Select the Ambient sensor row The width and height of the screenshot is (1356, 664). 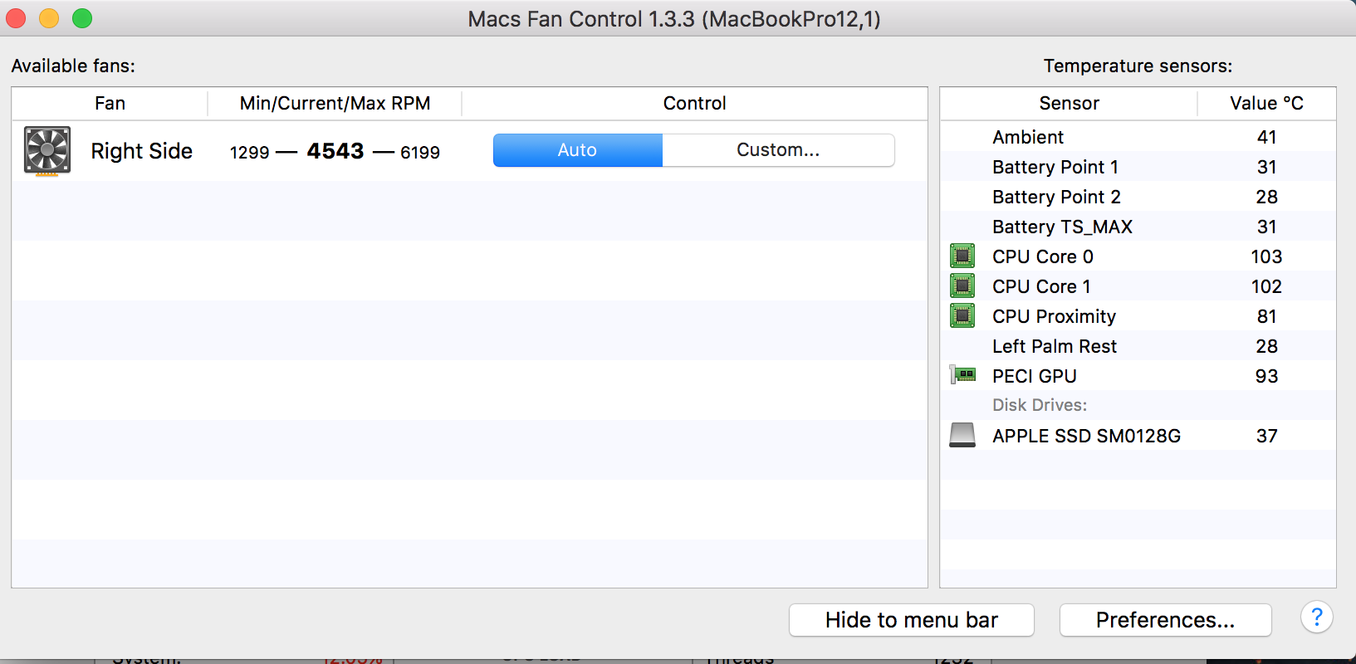[1138, 137]
